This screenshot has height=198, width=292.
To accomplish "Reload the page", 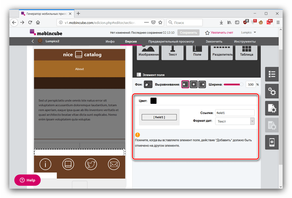I will tap(30, 22).
